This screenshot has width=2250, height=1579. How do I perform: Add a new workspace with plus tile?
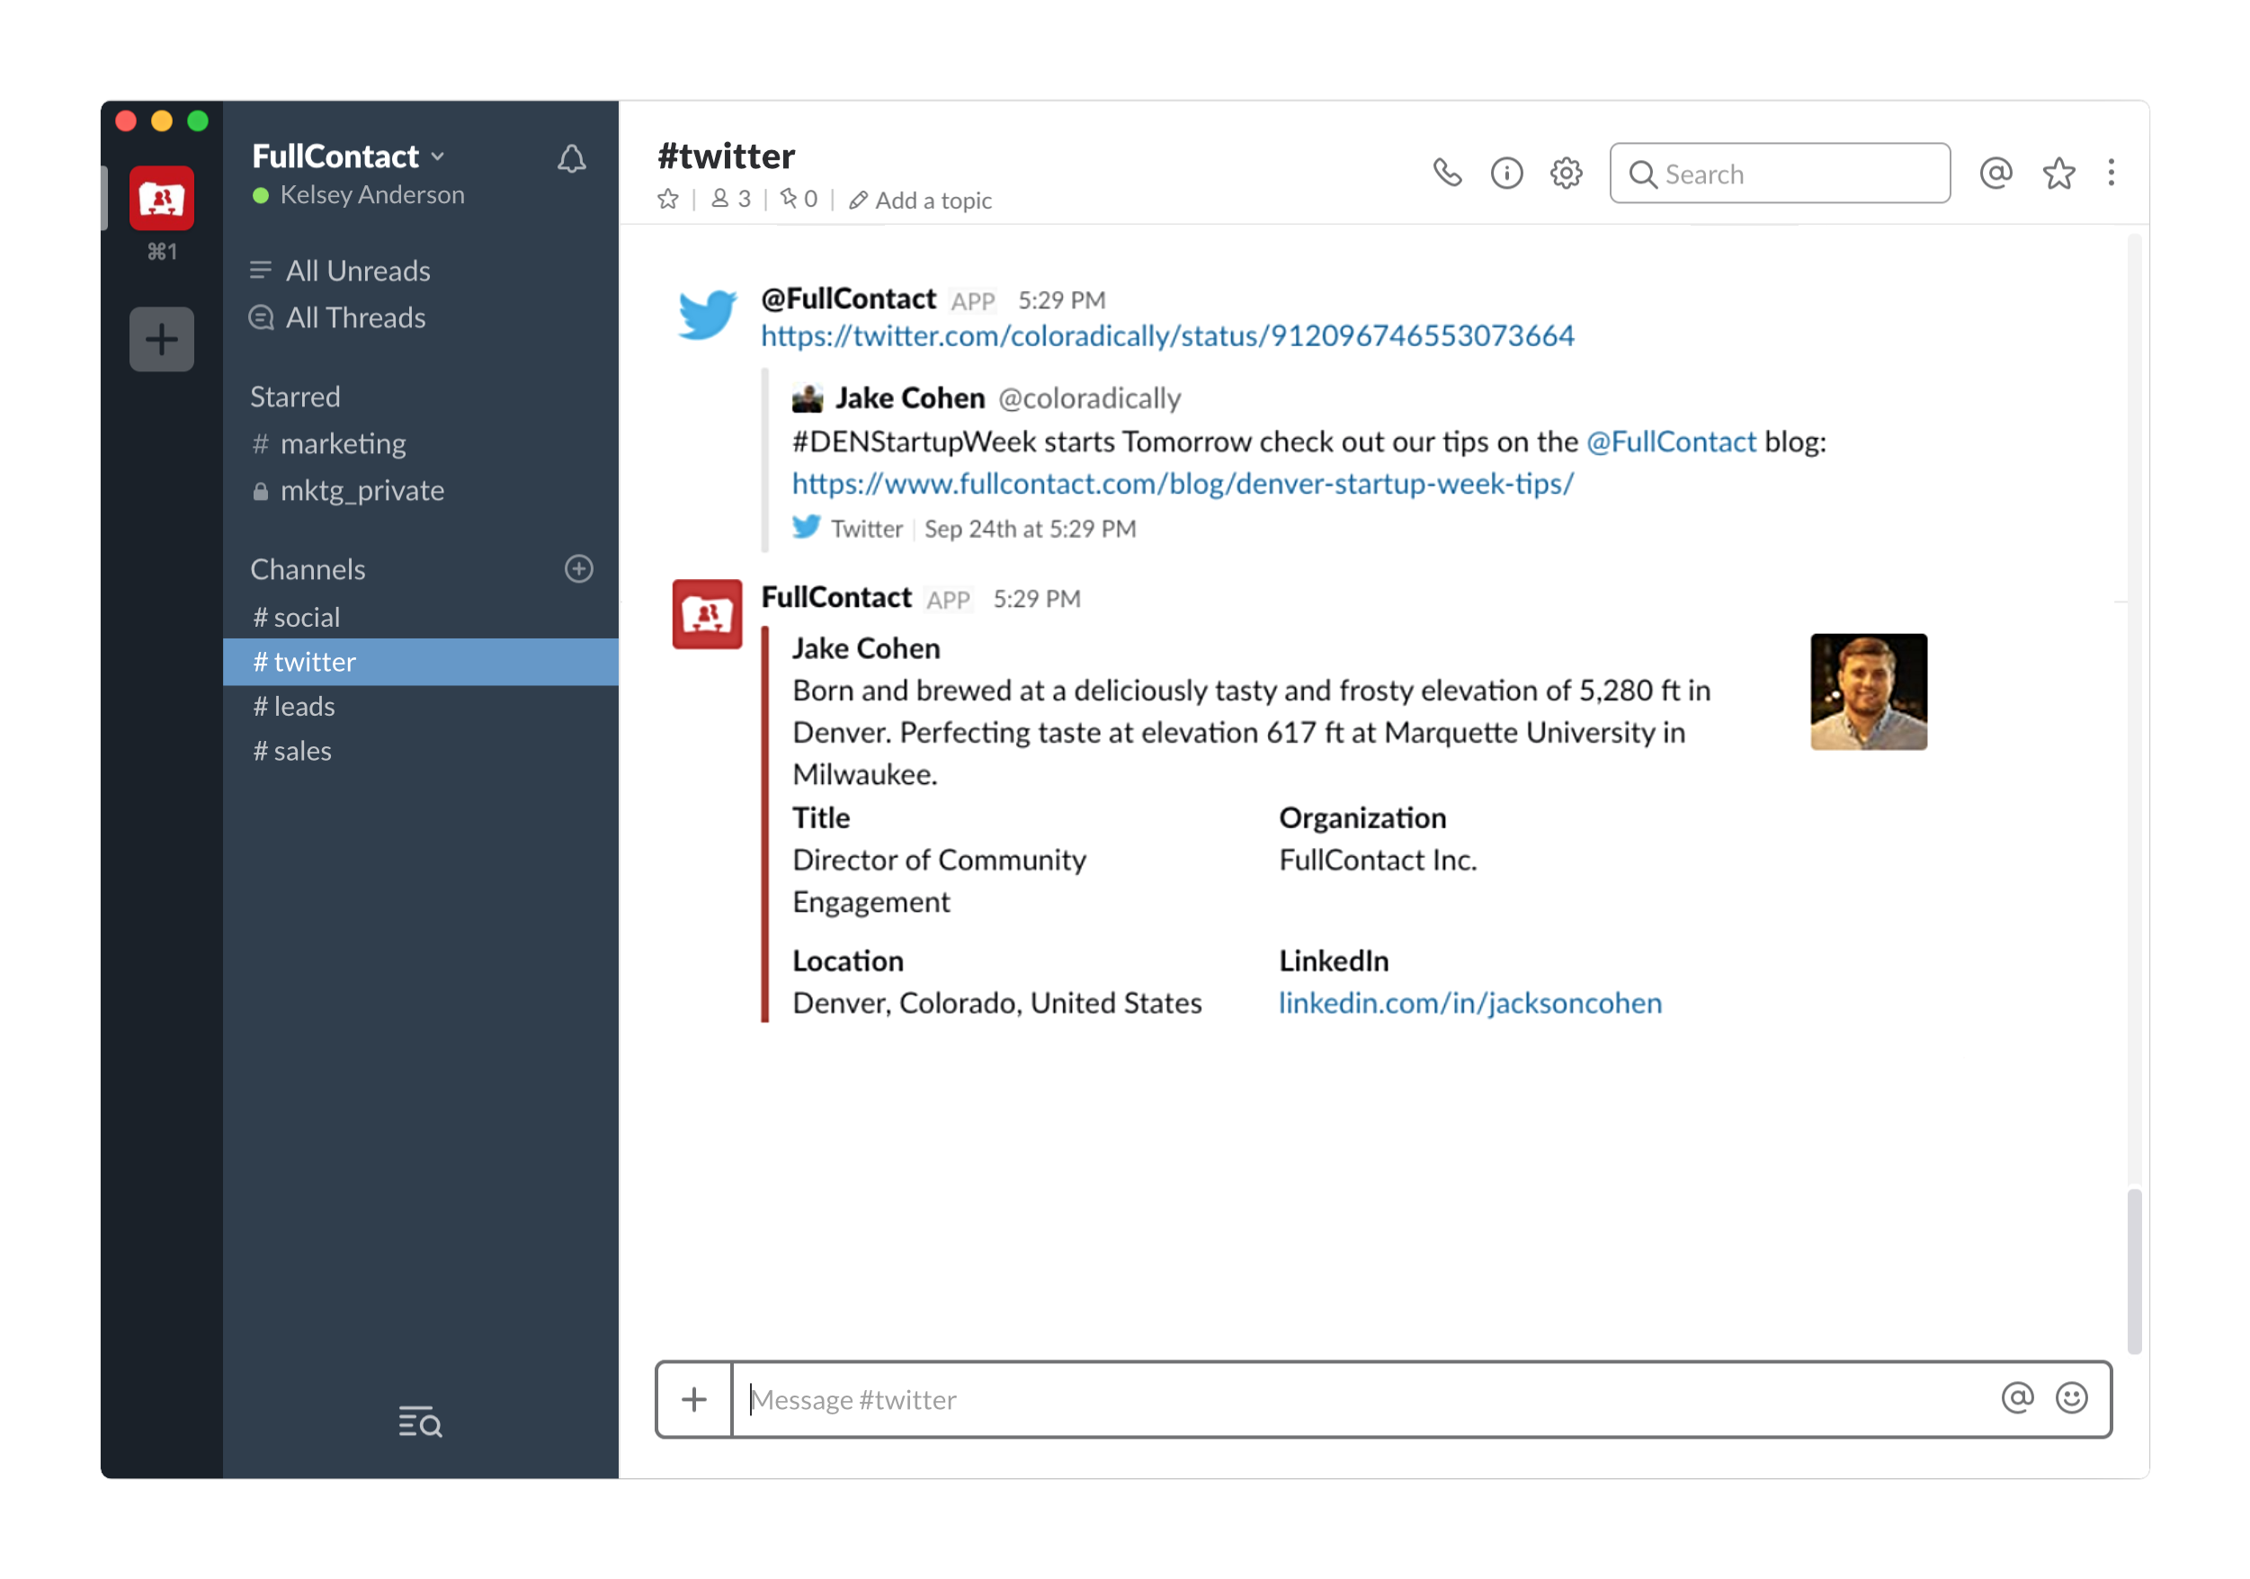(x=162, y=340)
